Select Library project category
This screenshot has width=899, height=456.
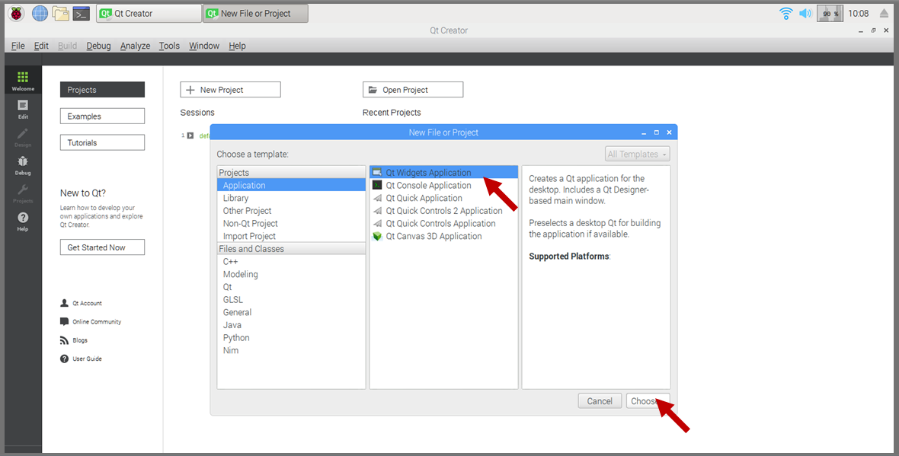[291, 198]
